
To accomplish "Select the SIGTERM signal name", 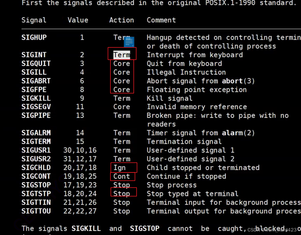I will coord(36,141).
